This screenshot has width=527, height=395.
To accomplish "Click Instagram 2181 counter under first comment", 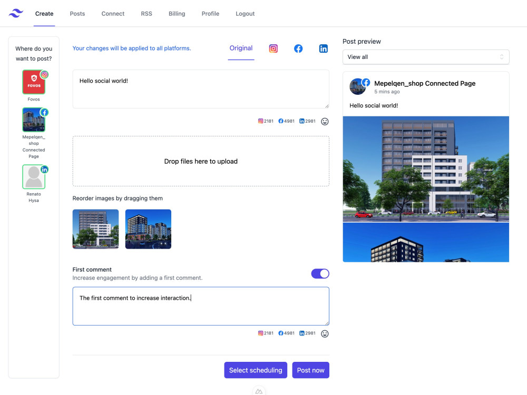I will click(266, 333).
